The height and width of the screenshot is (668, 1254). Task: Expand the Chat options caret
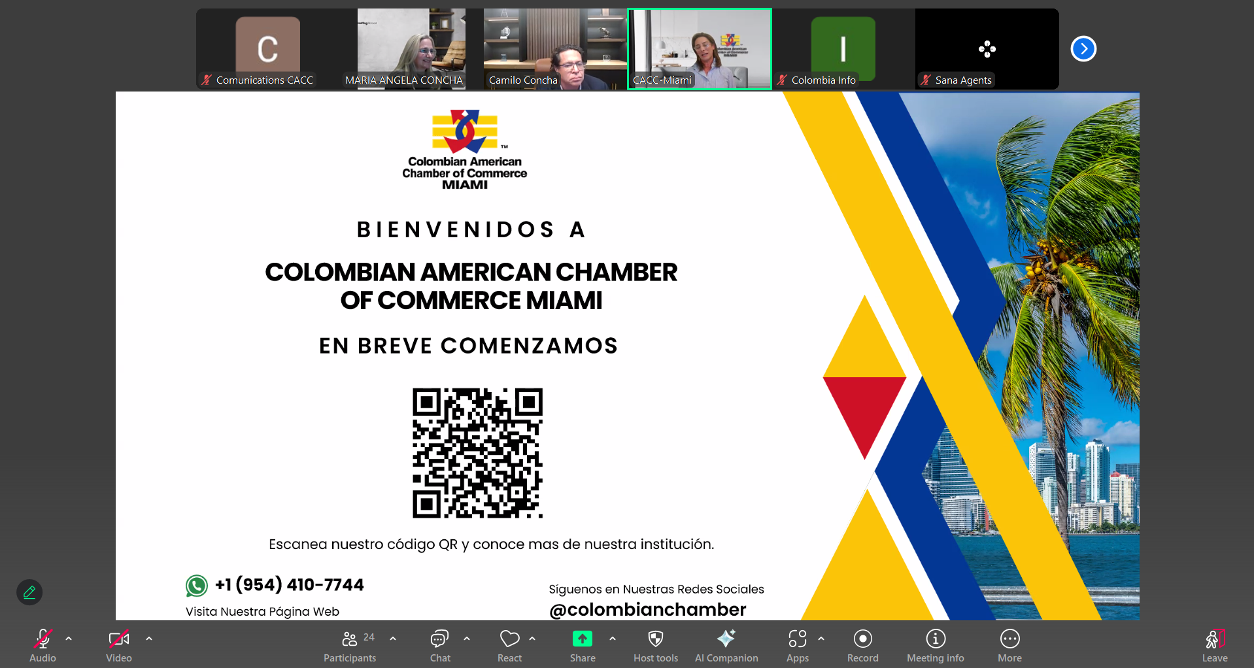[x=467, y=639]
